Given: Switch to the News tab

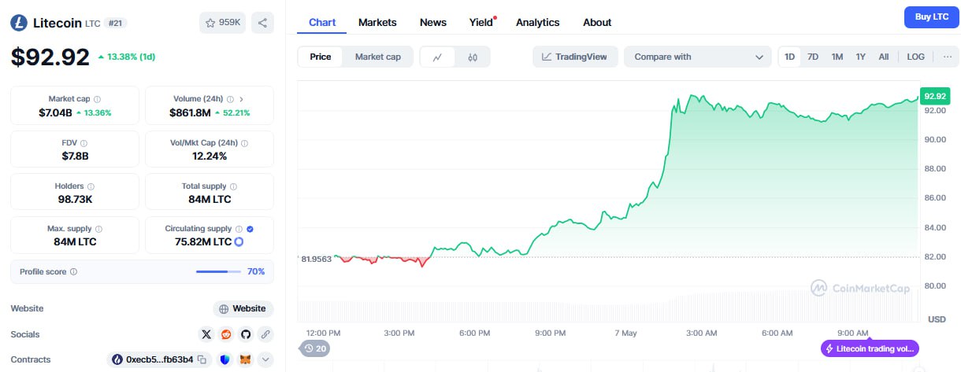Looking at the screenshot, I should click(x=433, y=22).
